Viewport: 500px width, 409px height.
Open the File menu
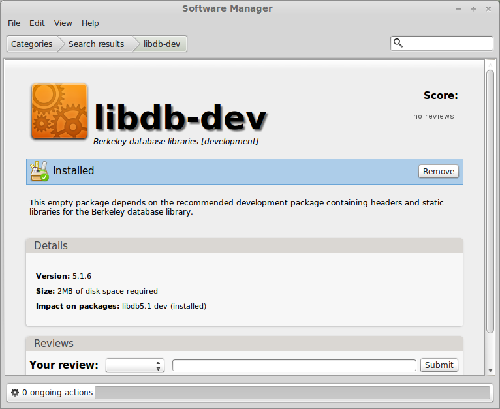click(x=14, y=23)
